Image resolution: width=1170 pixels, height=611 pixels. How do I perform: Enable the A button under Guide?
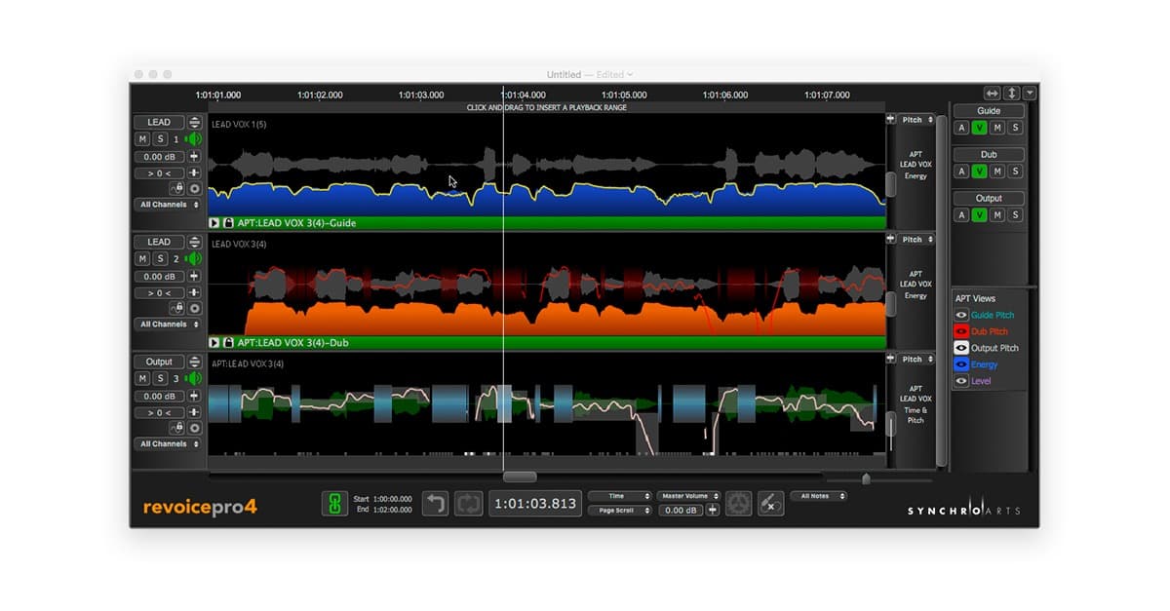tap(962, 128)
